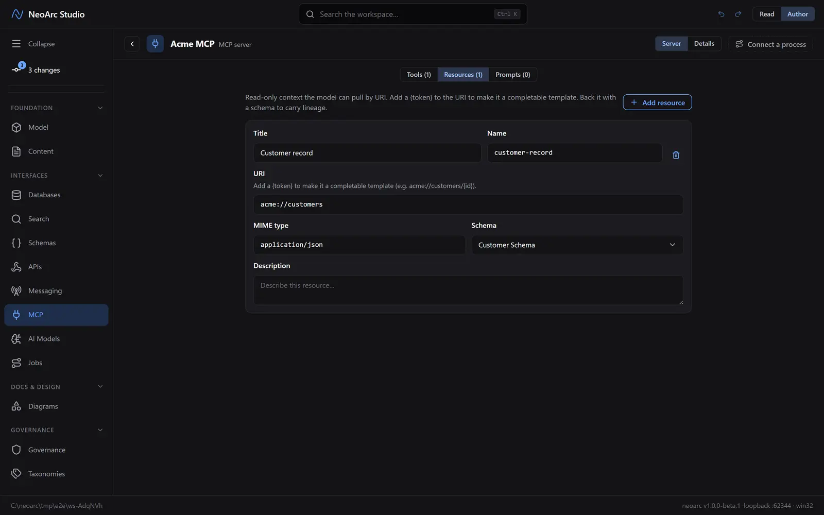Collapse the Governance section chevron
Viewport: 824px width, 515px height.
pos(100,430)
